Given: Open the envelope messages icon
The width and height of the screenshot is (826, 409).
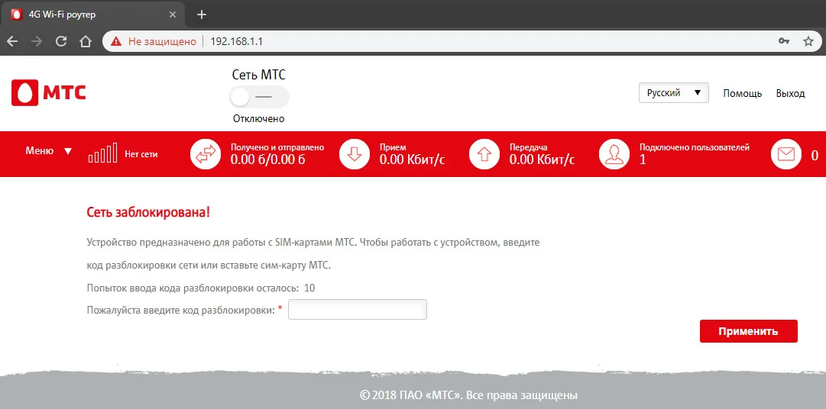Looking at the screenshot, I should pyautogui.click(x=786, y=154).
